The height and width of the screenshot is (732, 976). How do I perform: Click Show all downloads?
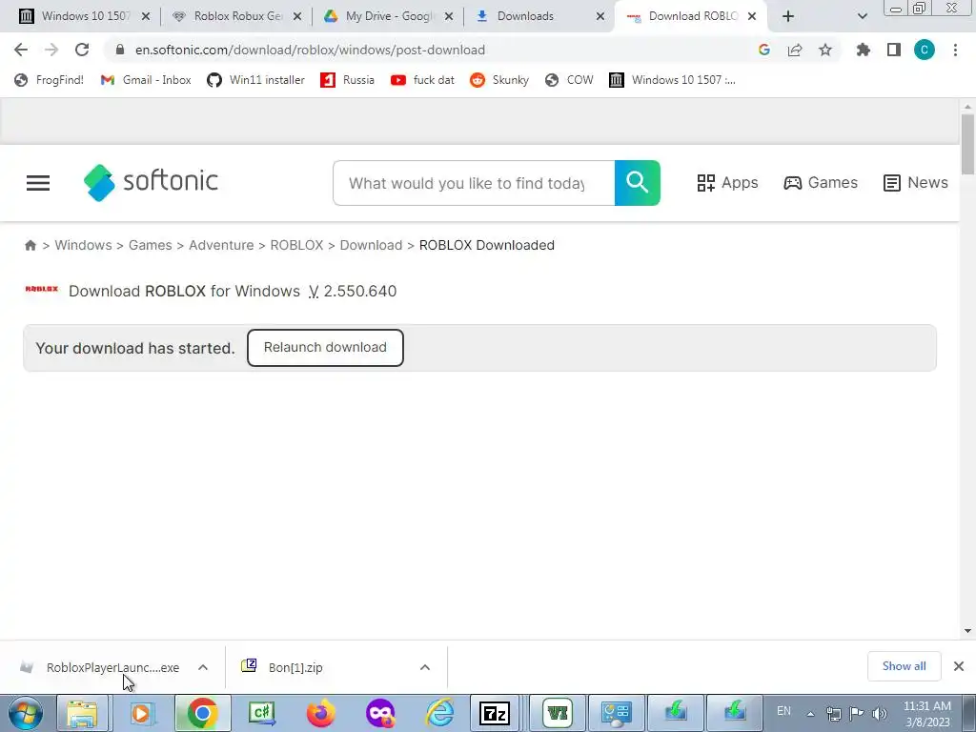pos(904,666)
